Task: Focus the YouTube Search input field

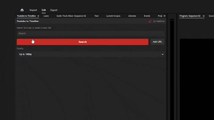Action: pyautogui.click(x=91, y=34)
